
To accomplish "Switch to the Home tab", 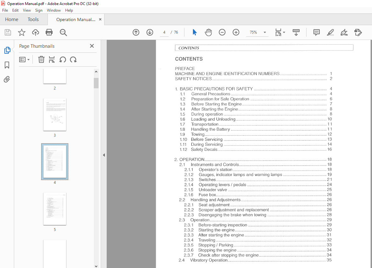I will click(12, 19).
